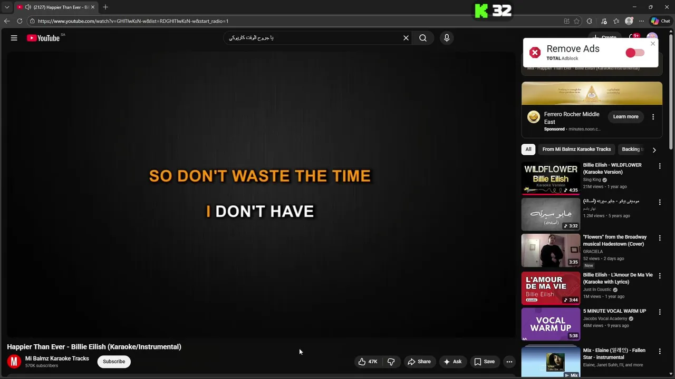Share the video
Image resolution: width=675 pixels, height=379 pixels.
419,362
